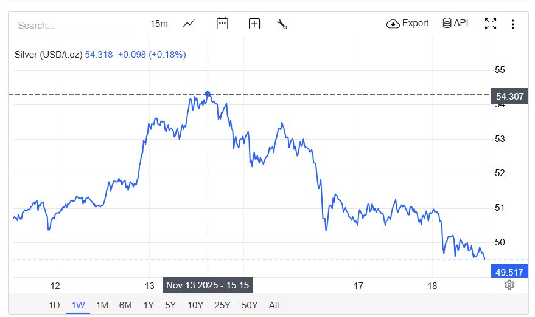The image size is (535, 317).
Task: Show the 5Y time range
Action: (x=171, y=305)
